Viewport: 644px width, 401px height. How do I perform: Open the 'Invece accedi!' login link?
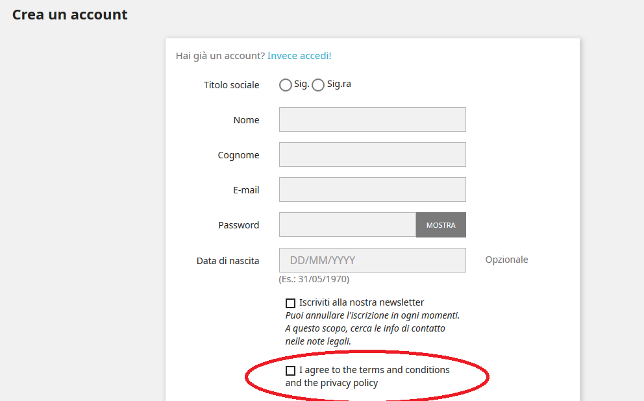pos(299,56)
